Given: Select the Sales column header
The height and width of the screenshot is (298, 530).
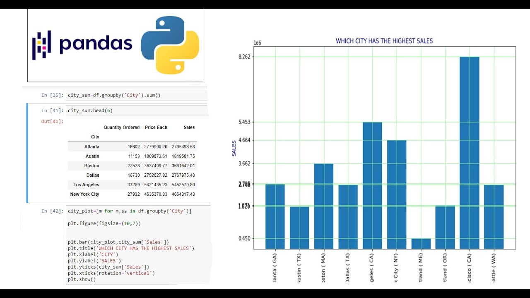Looking at the screenshot, I should [189, 127].
